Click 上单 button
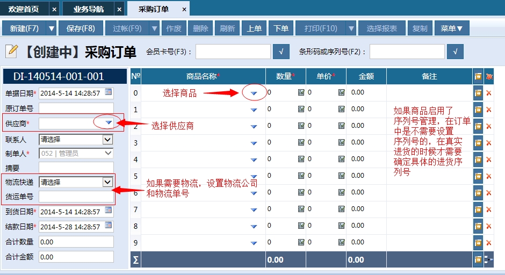The height and width of the screenshot is (275, 505). (x=254, y=28)
